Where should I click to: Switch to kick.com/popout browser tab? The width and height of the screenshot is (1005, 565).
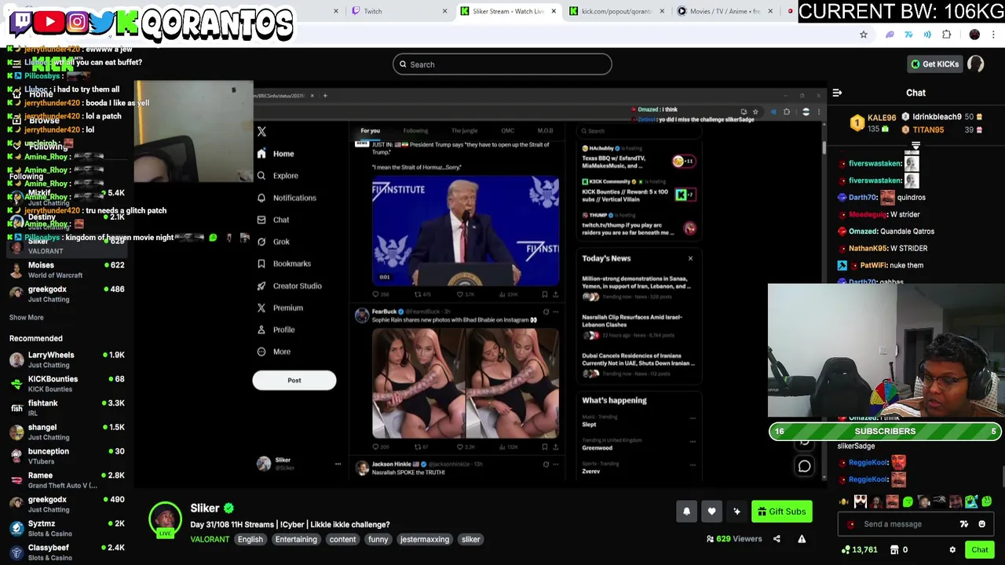pyautogui.click(x=616, y=11)
